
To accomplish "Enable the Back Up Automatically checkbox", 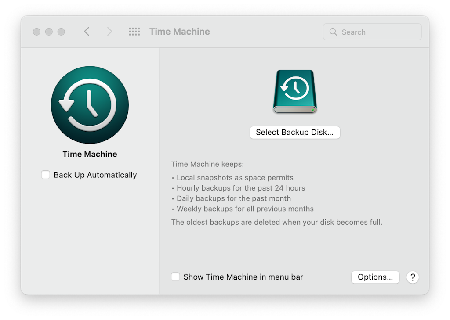I will point(46,175).
